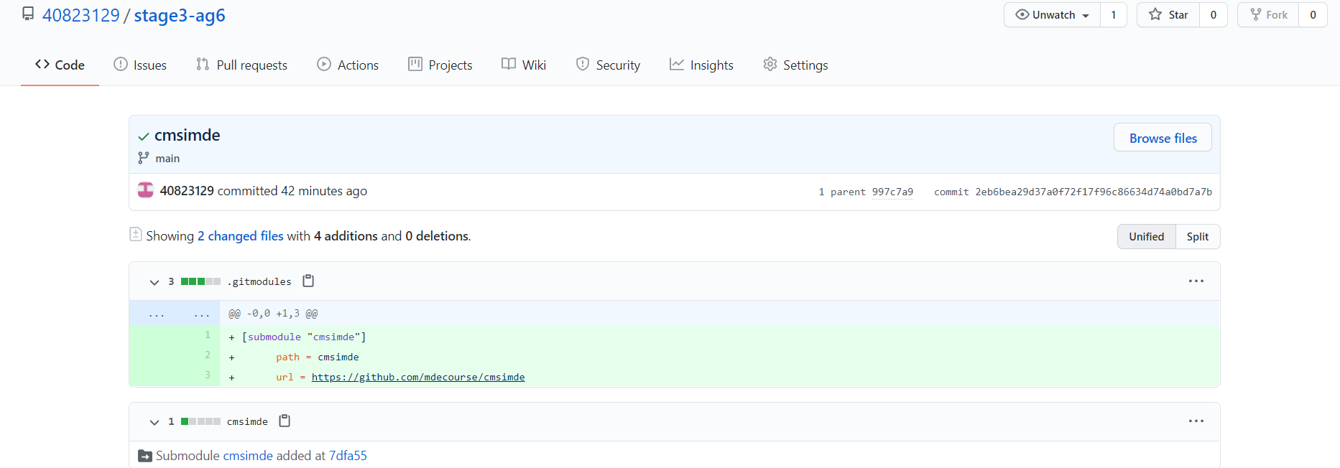Click the user avatar next to 40823129

[x=145, y=190]
